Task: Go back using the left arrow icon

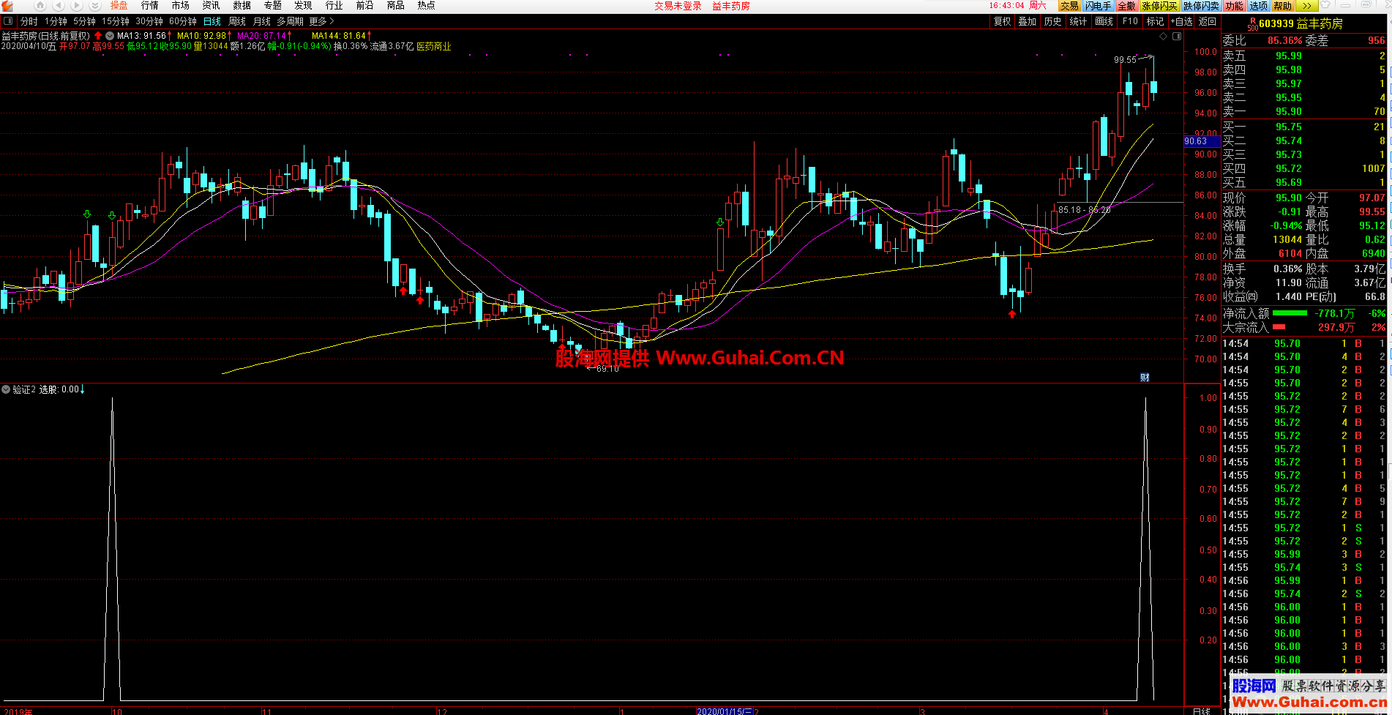Action: click(x=59, y=5)
